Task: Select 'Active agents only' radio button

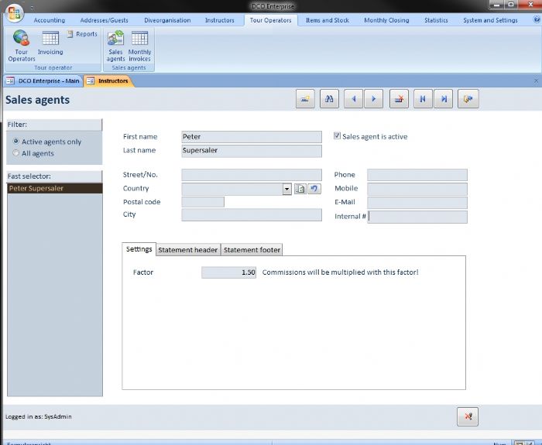Action: click(x=16, y=142)
